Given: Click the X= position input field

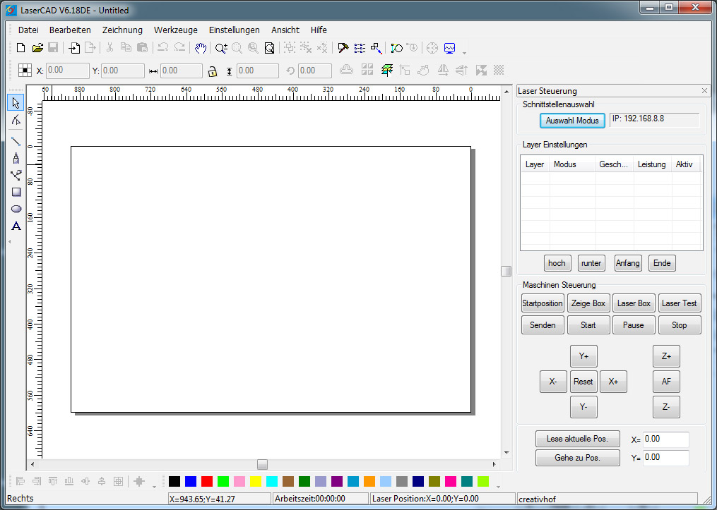Looking at the screenshot, I should 665,439.
